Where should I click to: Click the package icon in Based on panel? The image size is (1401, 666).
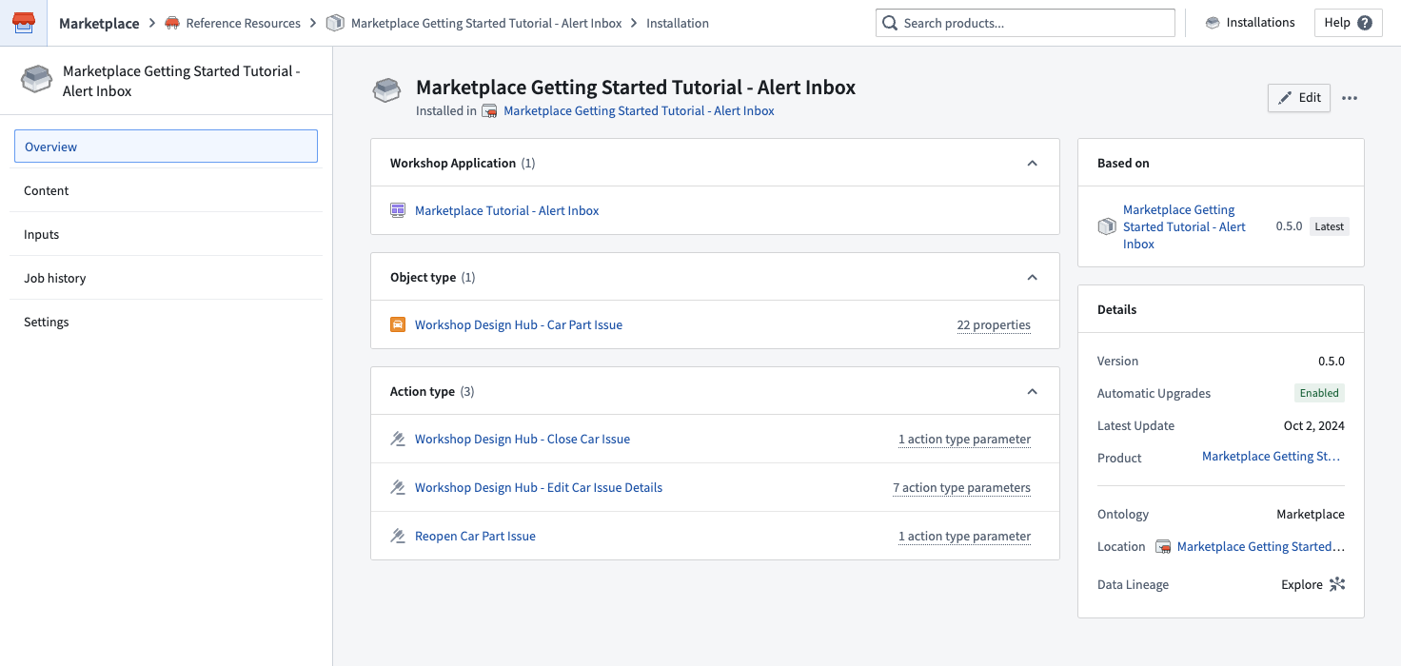tap(1107, 226)
